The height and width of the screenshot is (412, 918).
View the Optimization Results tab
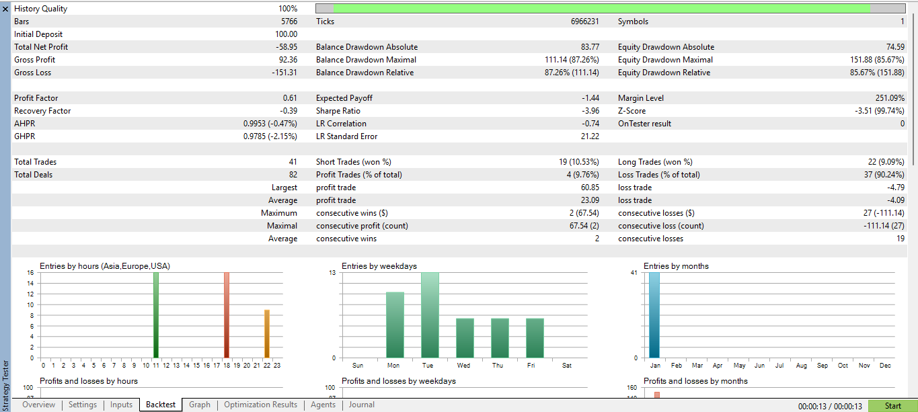coord(260,405)
